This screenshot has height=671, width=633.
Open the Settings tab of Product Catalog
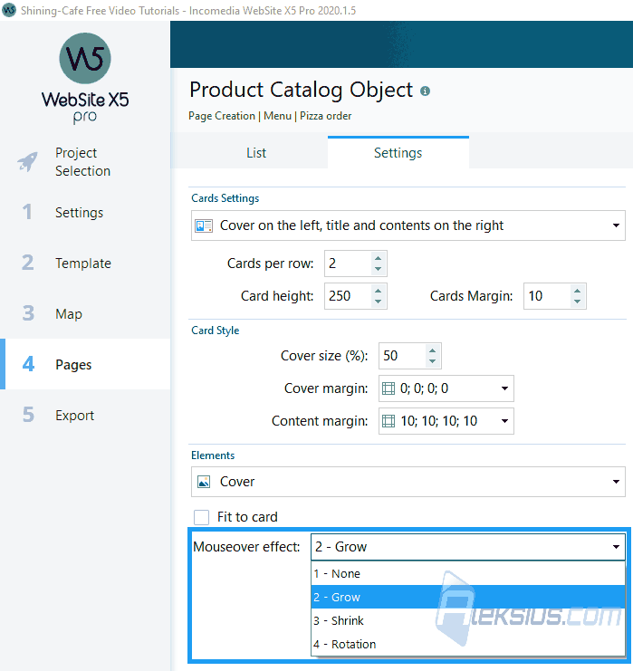coord(398,153)
